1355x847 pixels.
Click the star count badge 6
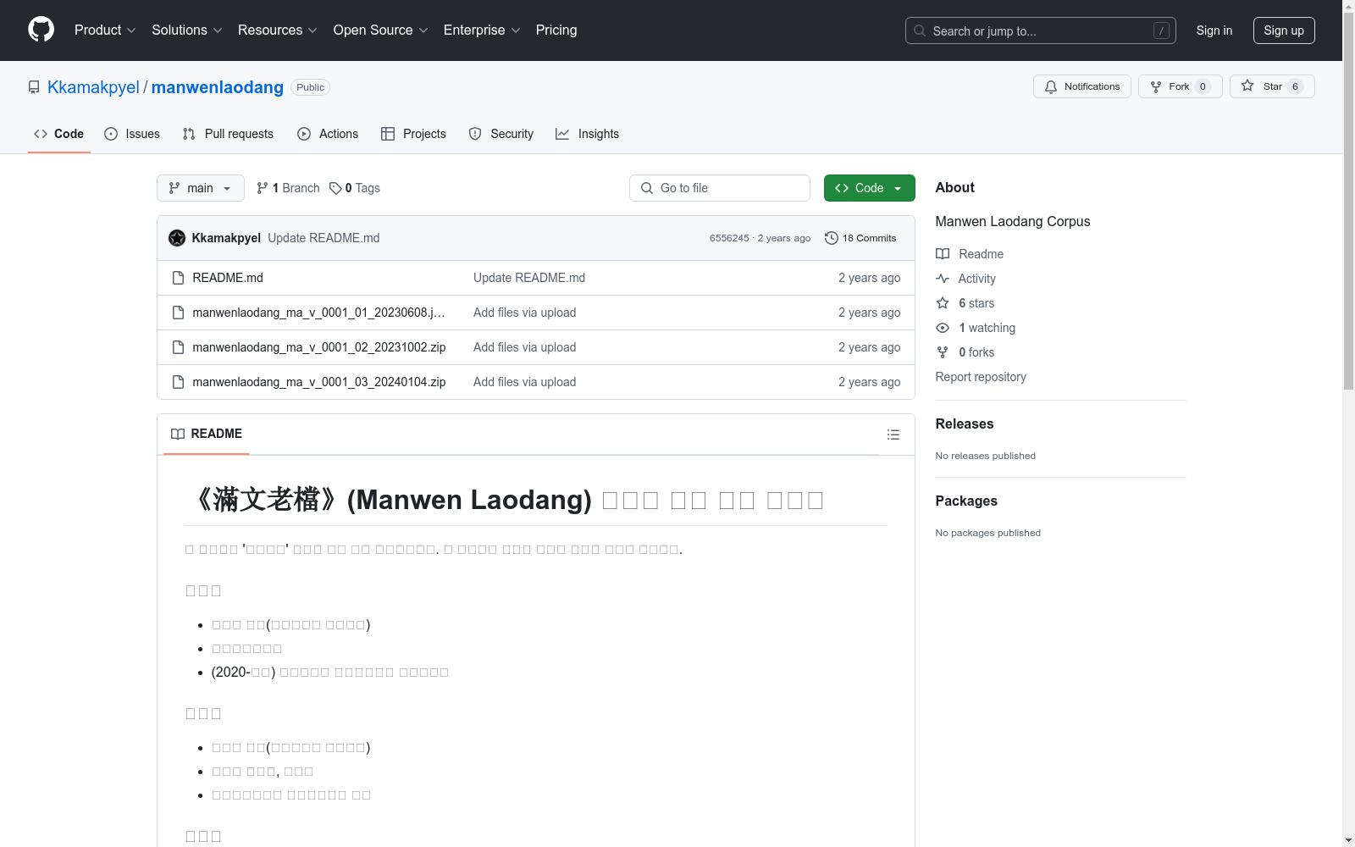[x=1295, y=86]
